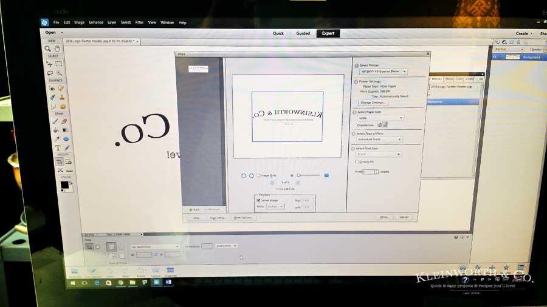Open the pixels/inch resolution dropdown

tap(225, 246)
